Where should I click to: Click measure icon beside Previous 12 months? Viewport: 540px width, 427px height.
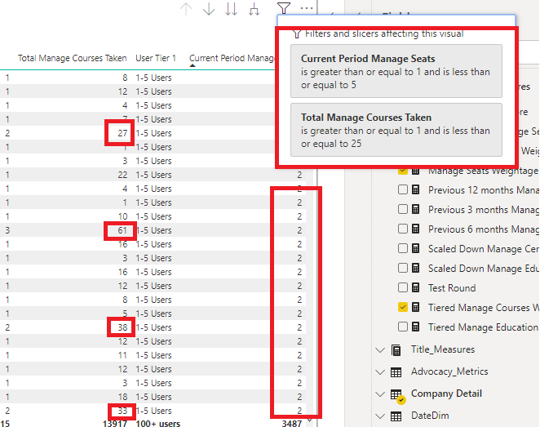416,190
